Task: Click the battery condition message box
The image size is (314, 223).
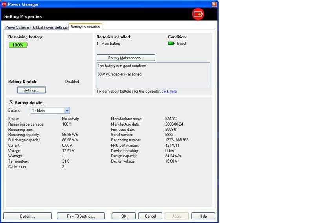Action: coord(153,75)
